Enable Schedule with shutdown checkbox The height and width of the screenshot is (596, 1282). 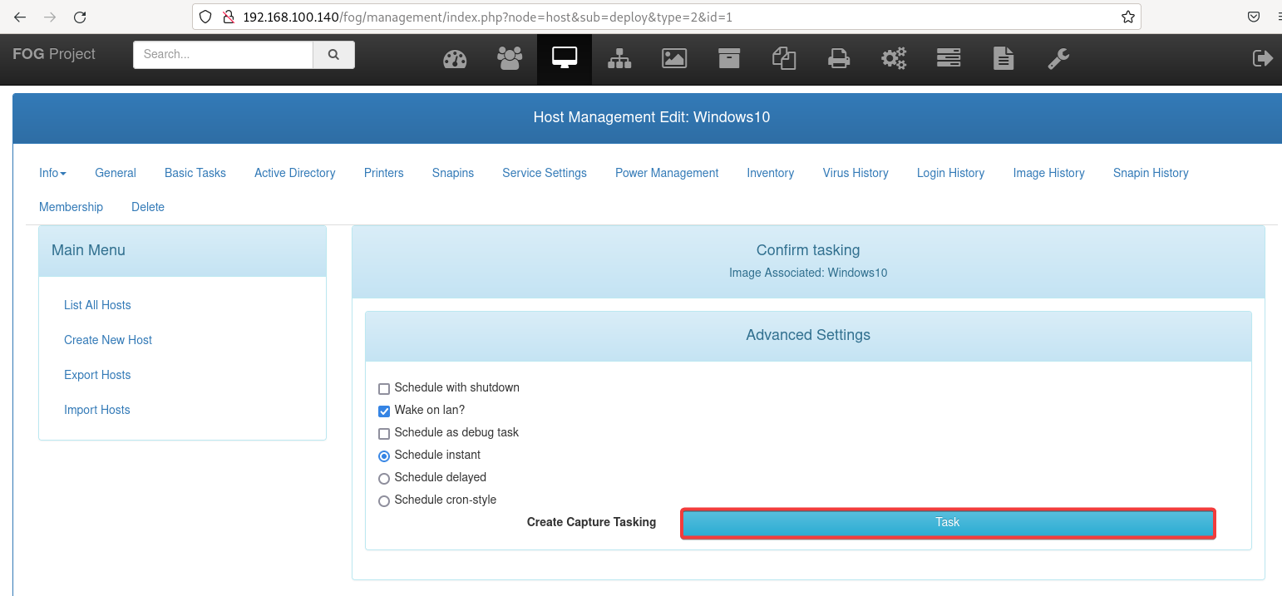(384, 388)
